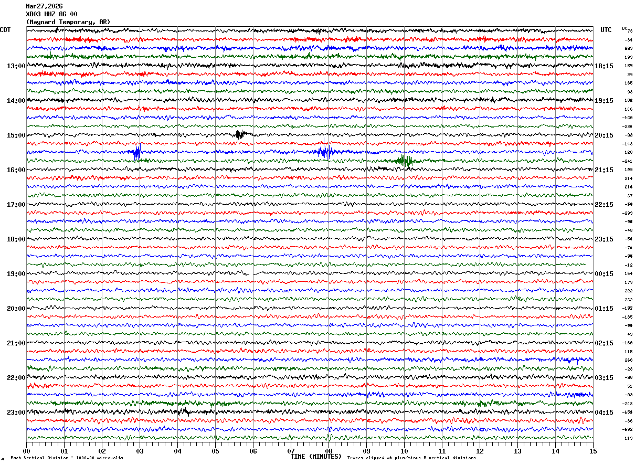Pick minute tick 08 on time axis
Viewport: 635px width, 465px height.
(x=329, y=451)
